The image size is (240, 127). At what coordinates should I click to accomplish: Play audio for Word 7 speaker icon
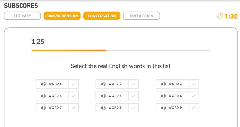(x=43, y=108)
